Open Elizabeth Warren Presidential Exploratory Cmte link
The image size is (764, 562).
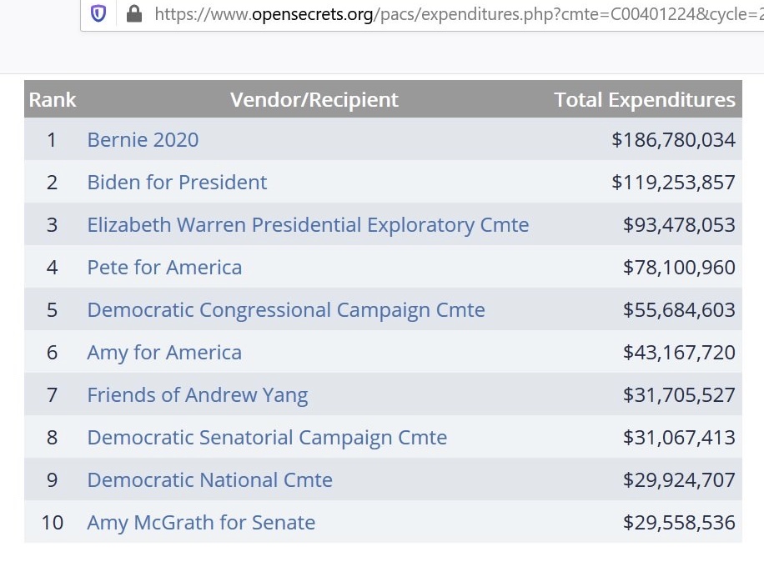(308, 224)
